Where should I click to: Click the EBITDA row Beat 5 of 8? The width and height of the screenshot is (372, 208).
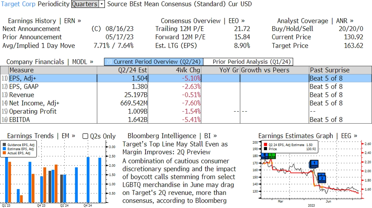[326, 120]
